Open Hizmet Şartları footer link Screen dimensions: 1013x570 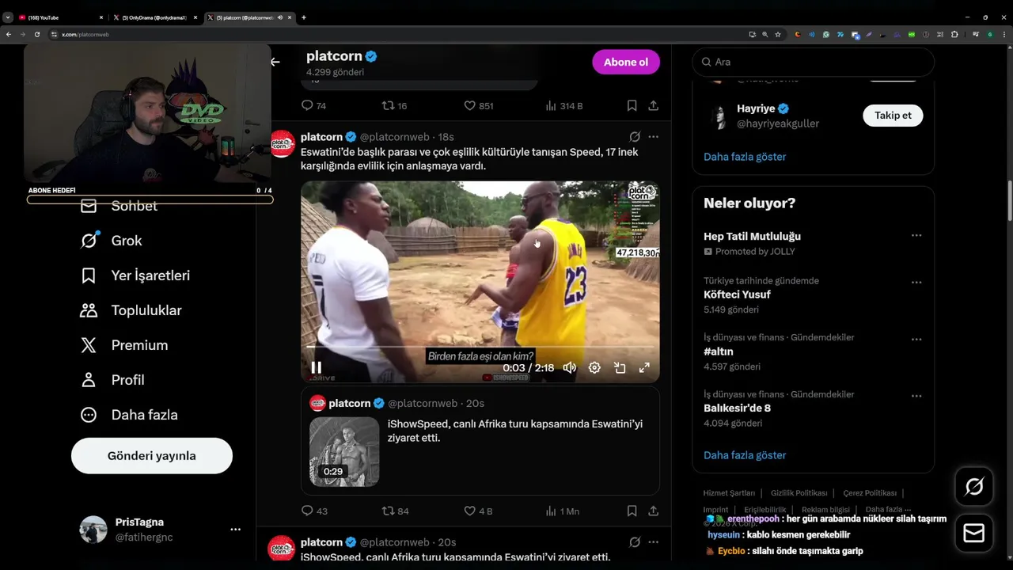(x=729, y=493)
